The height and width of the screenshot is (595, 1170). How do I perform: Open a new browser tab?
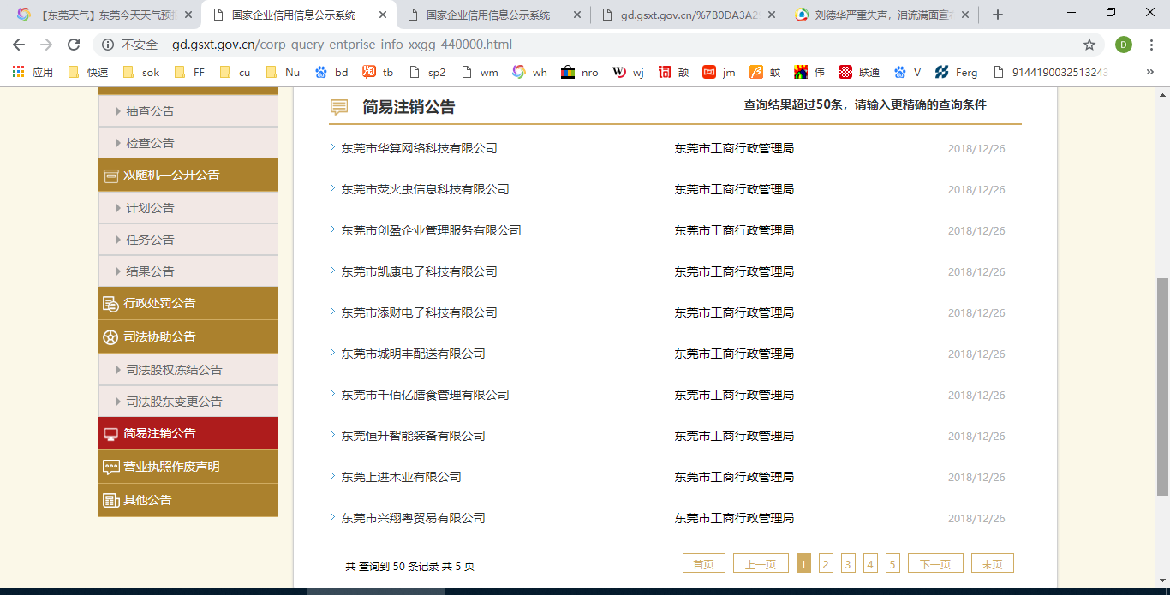tap(997, 15)
